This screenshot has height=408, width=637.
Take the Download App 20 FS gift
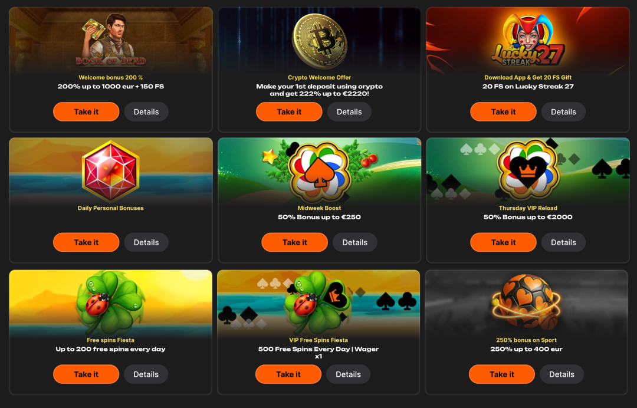(503, 111)
